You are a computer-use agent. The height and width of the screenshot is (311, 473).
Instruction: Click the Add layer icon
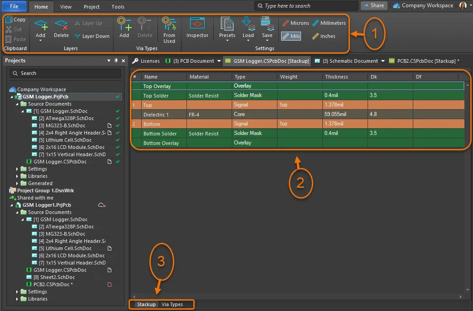pyautogui.click(x=41, y=25)
